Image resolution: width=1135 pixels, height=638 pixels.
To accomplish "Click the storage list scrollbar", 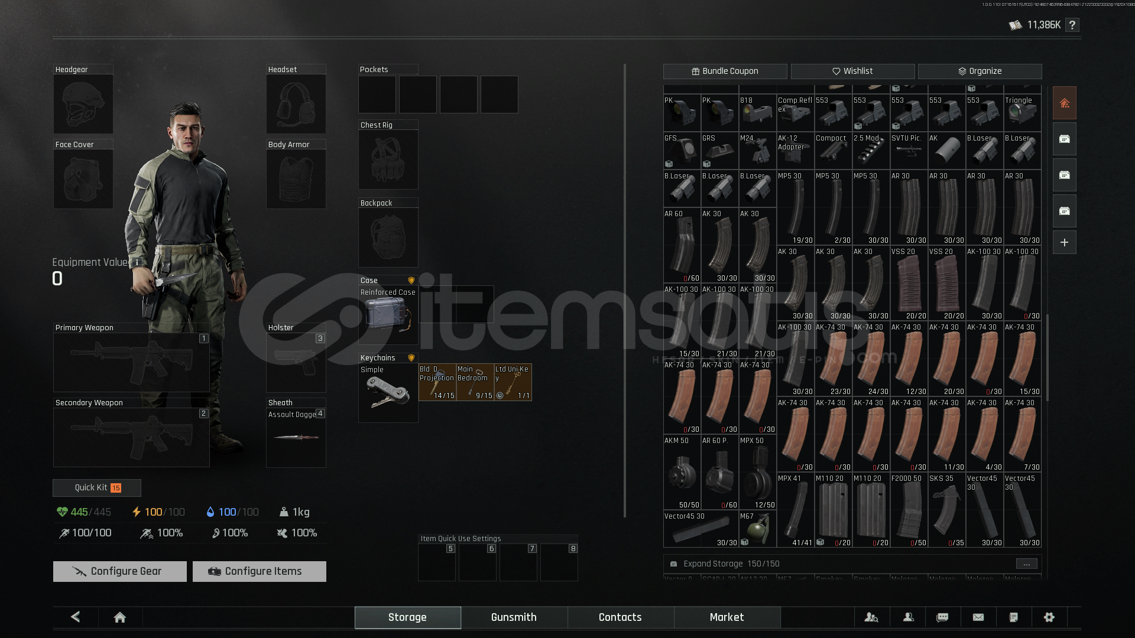I will [1048, 357].
